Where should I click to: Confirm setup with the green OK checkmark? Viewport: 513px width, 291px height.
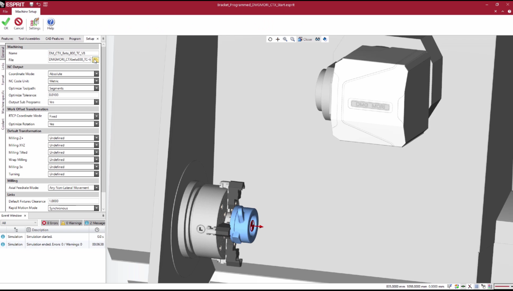tap(6, 24)
